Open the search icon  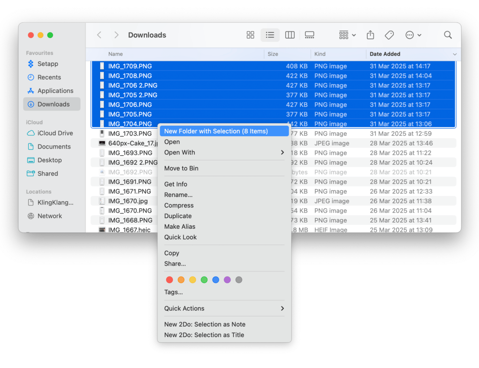point(448,35)
